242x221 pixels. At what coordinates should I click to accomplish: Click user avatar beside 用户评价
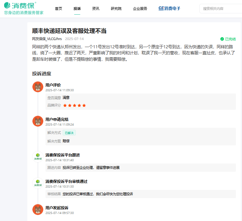click(x=38, y=87)
